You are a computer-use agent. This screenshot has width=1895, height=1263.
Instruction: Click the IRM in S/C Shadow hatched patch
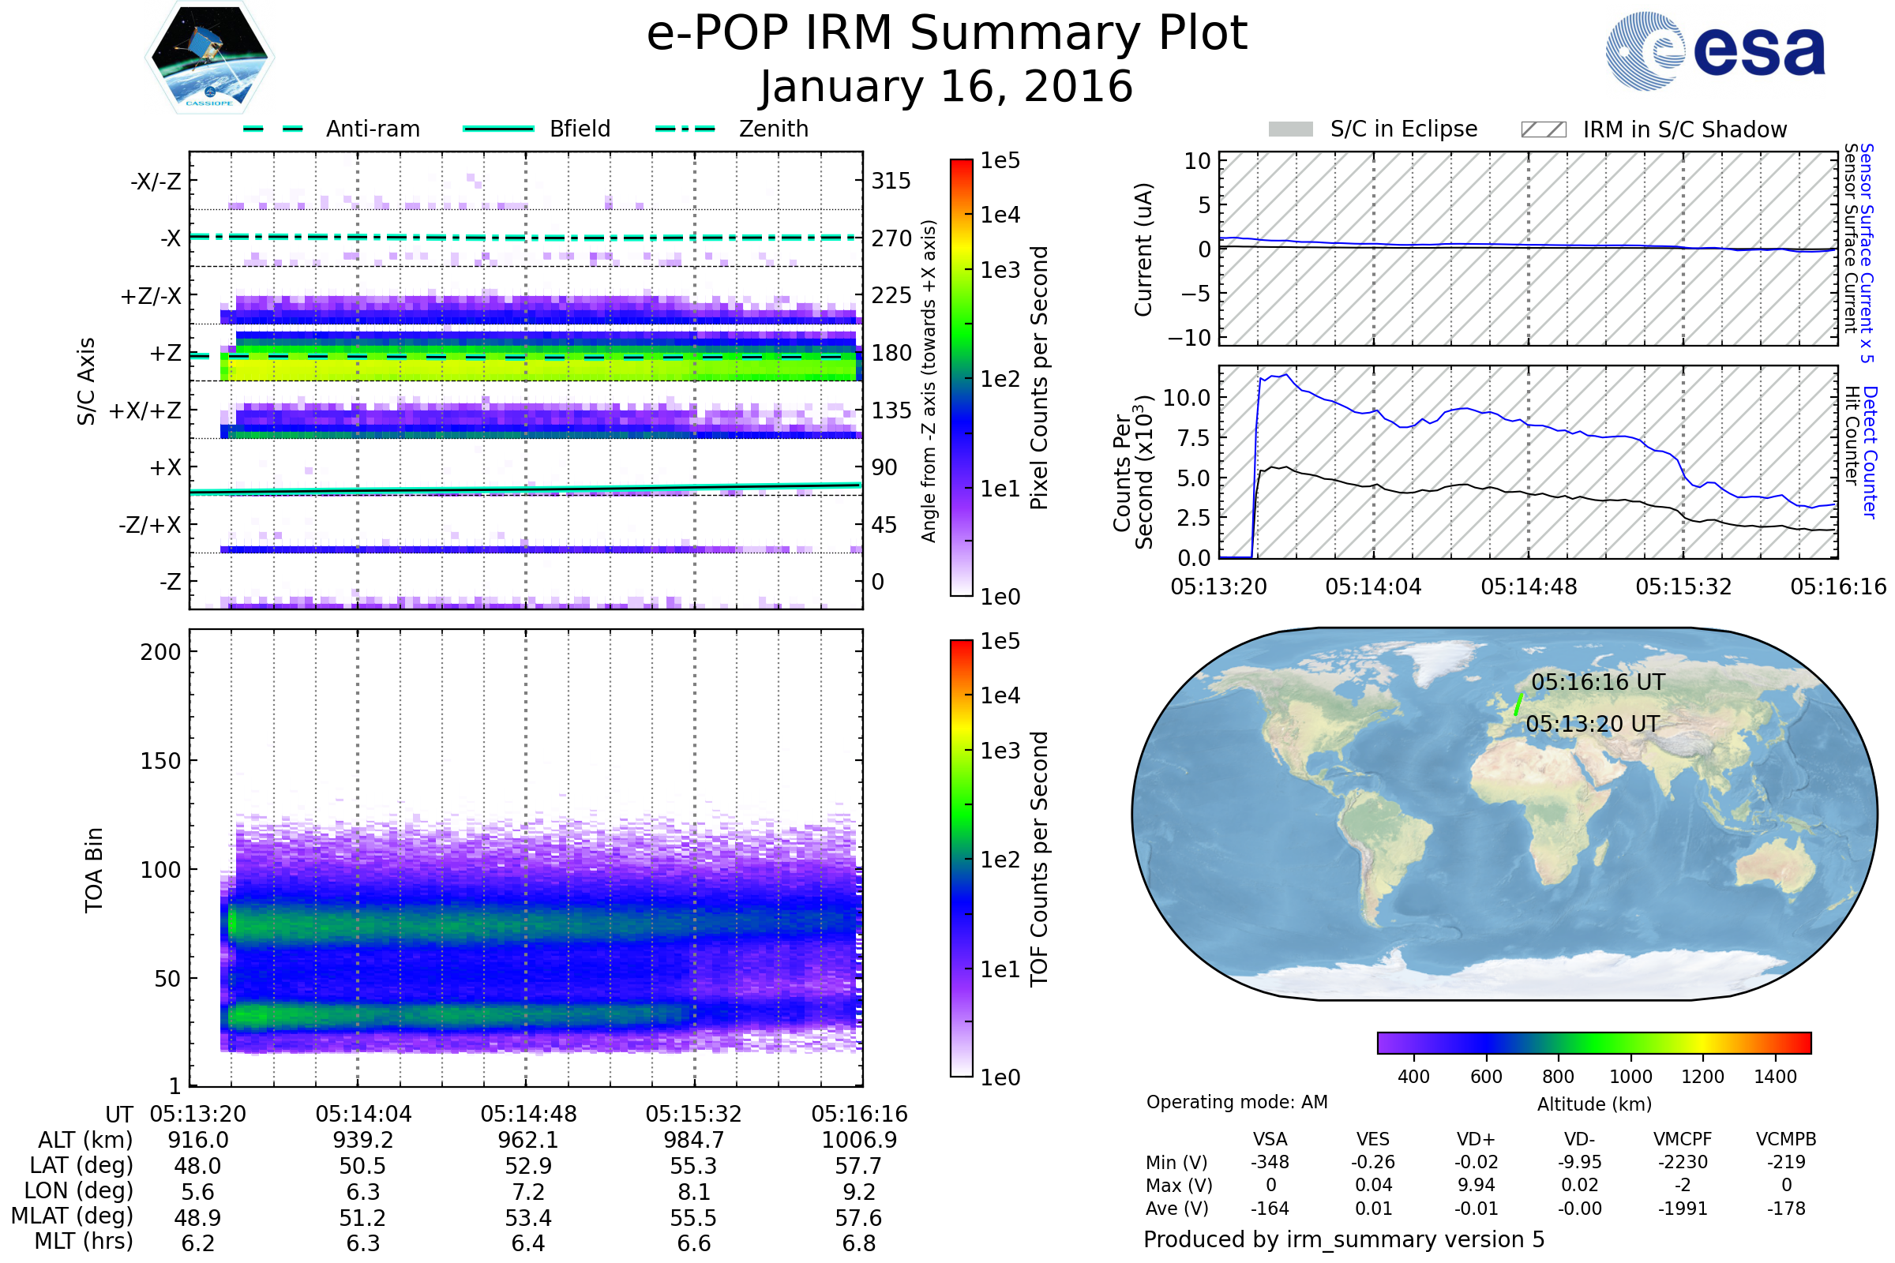(x=1543, y=129)
